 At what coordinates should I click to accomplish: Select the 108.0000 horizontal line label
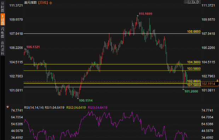(194, 32)
